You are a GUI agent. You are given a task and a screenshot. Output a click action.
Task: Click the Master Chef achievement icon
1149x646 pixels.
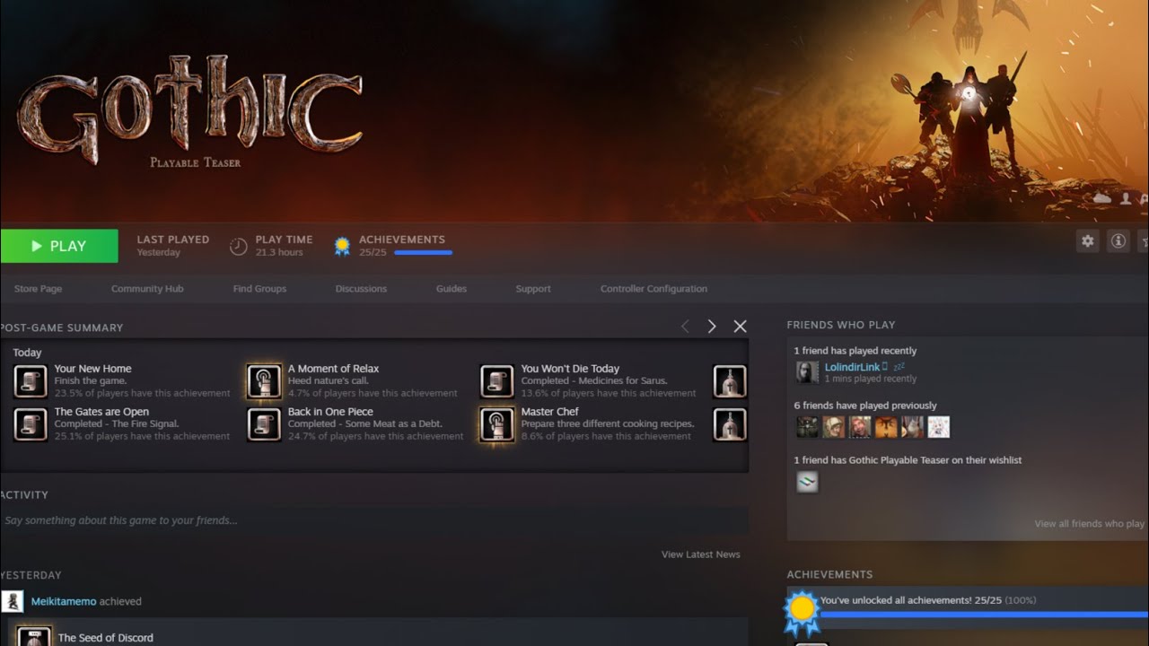(x=497, y=424)
